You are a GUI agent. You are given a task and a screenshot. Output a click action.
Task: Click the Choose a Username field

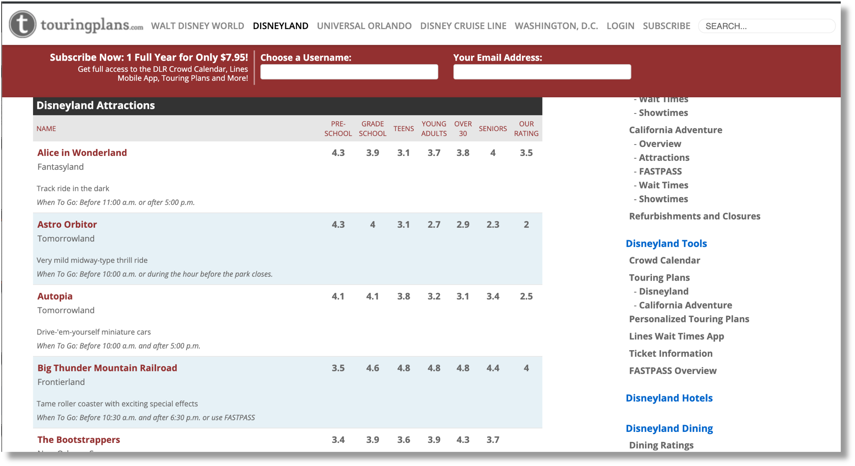pyautogui.click(x=349, y=72)
